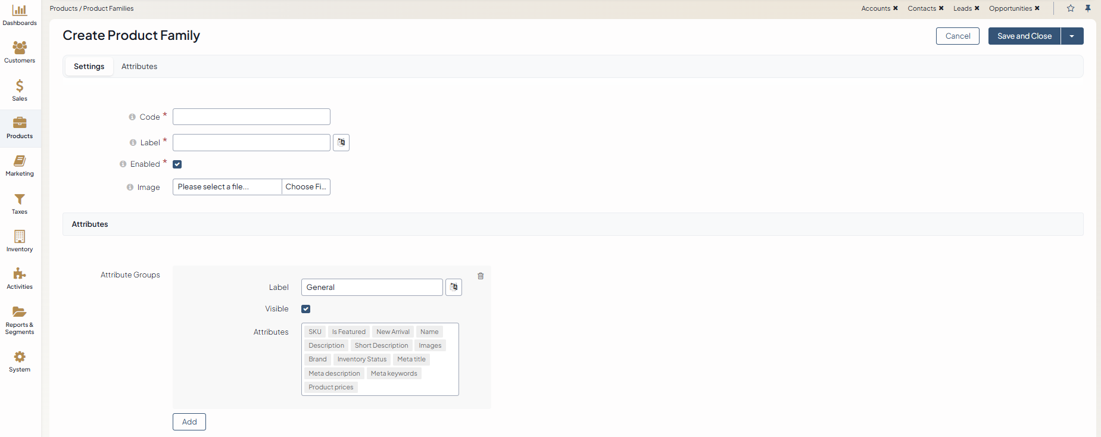Select the Inventory Status attribute tag
This screenshot has height=437, width=1101.
[362, 360]
